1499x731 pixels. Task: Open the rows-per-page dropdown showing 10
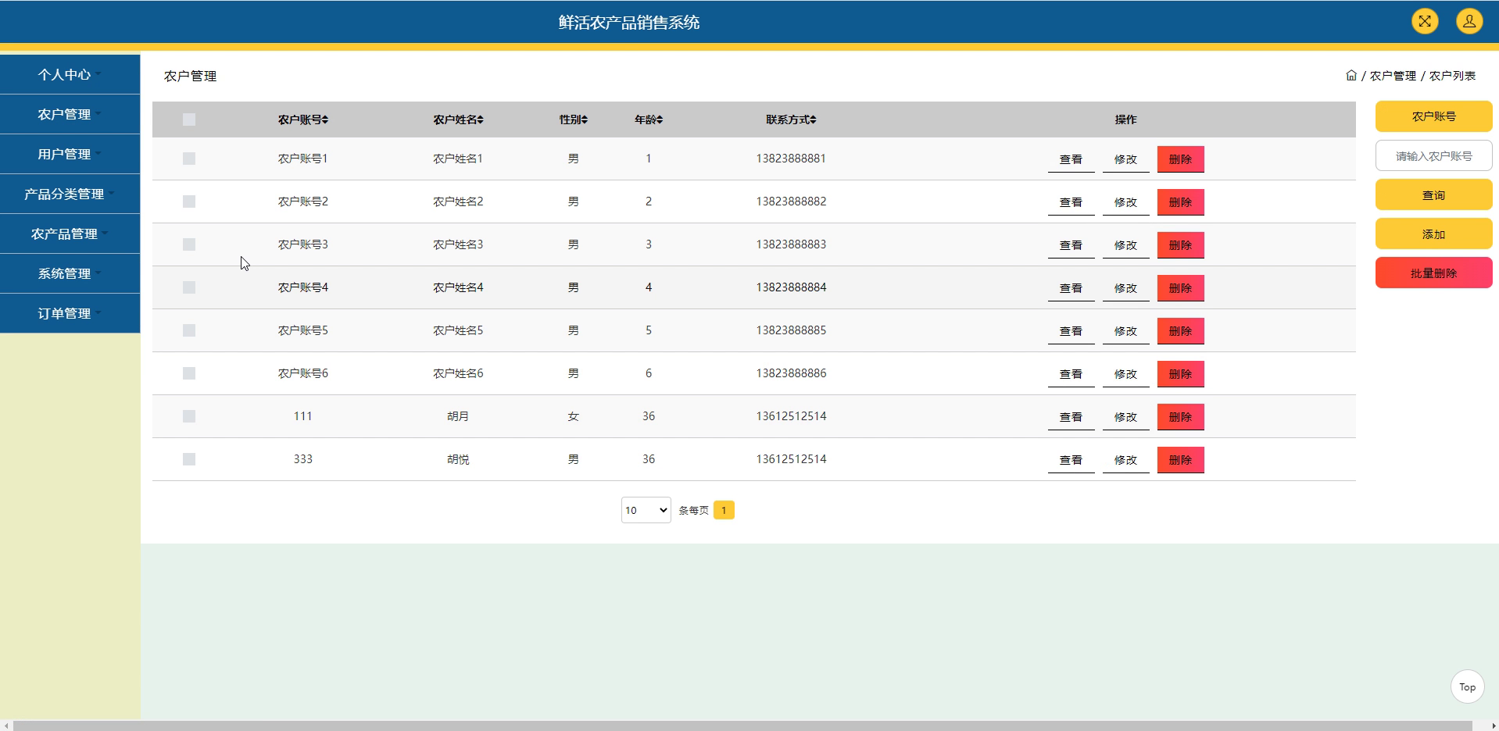[x=646, y=510]
